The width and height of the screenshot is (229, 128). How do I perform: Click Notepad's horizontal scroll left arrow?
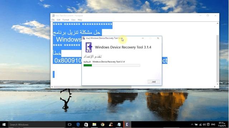(x=52, y=87)
